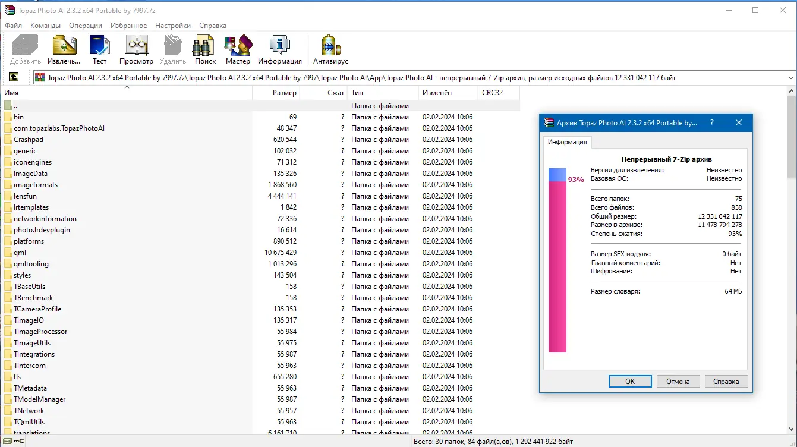Select the TBaseUtils folder name
Image resolution: width=797 pixels, height=447 pixels.
coord(30,287)
